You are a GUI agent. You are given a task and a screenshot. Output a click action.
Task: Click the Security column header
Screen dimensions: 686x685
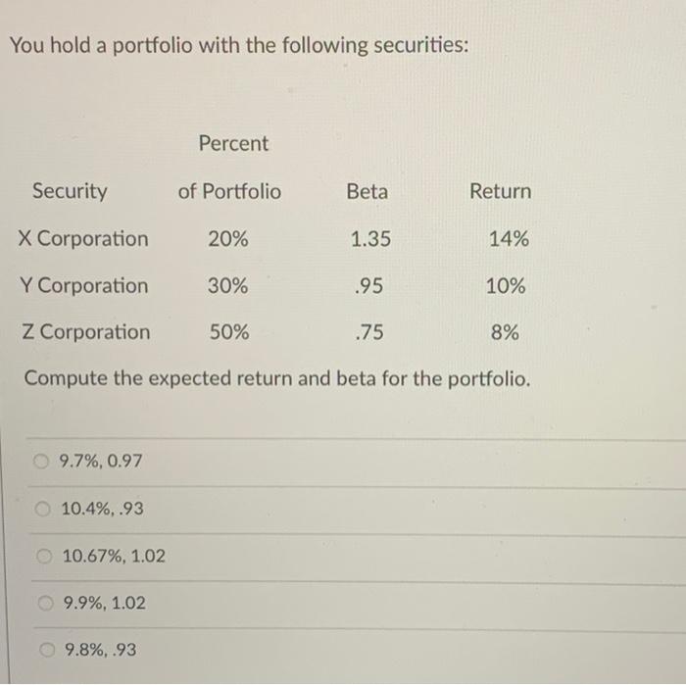coord(70,191)
